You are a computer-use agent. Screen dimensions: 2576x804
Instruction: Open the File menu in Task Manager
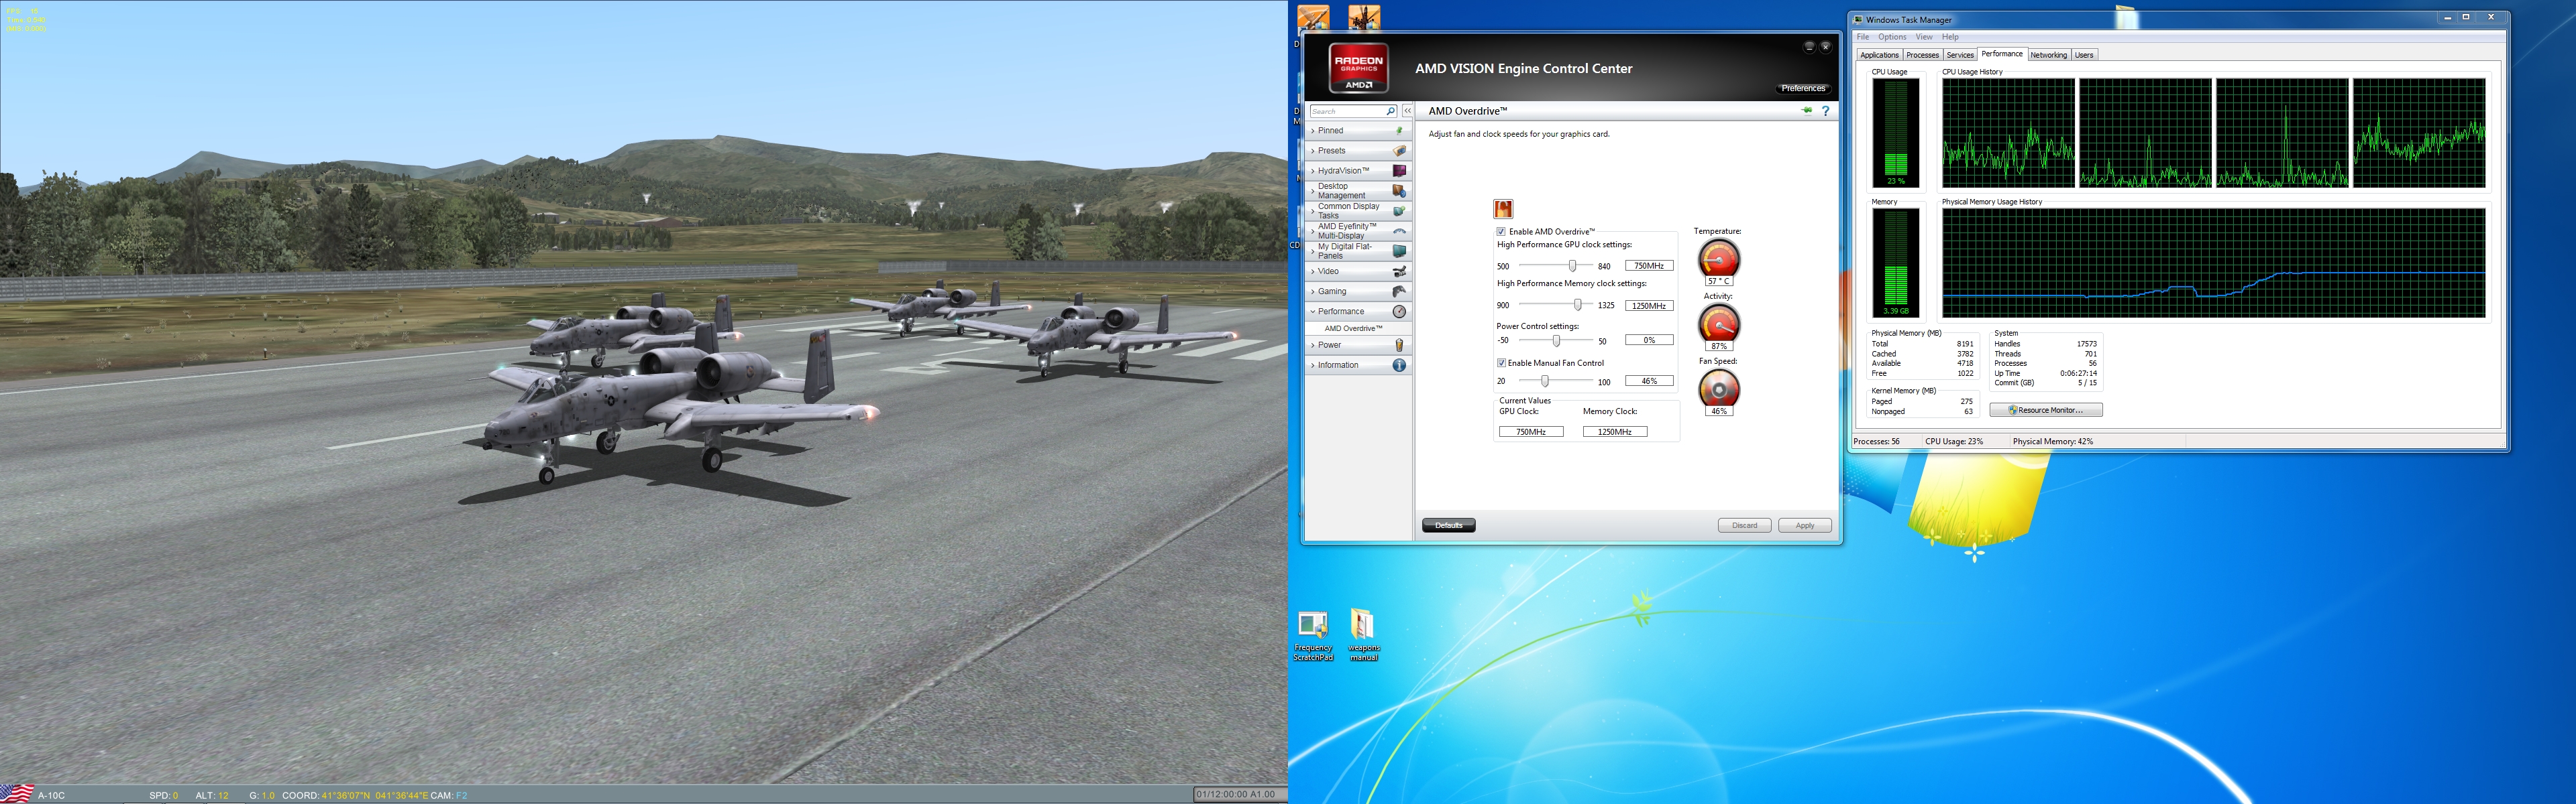coord(1862,37)
